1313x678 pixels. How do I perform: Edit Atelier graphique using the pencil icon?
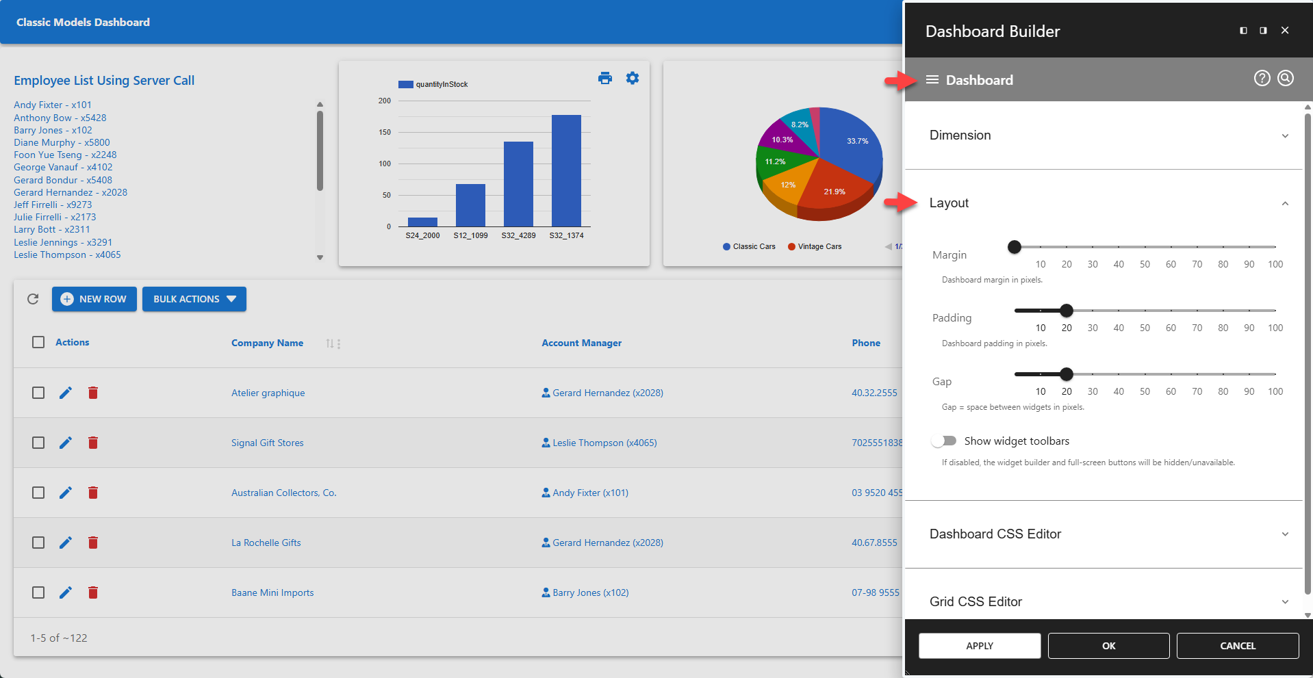pos(65,393)
